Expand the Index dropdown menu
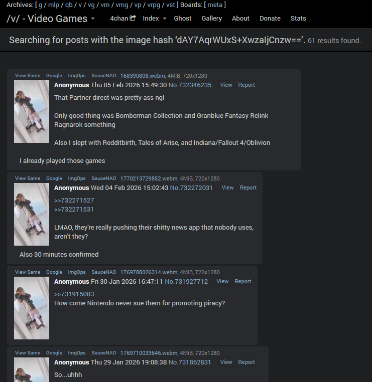Image resolution: width=372 pixels, height=382 pixels. [155, 18]
